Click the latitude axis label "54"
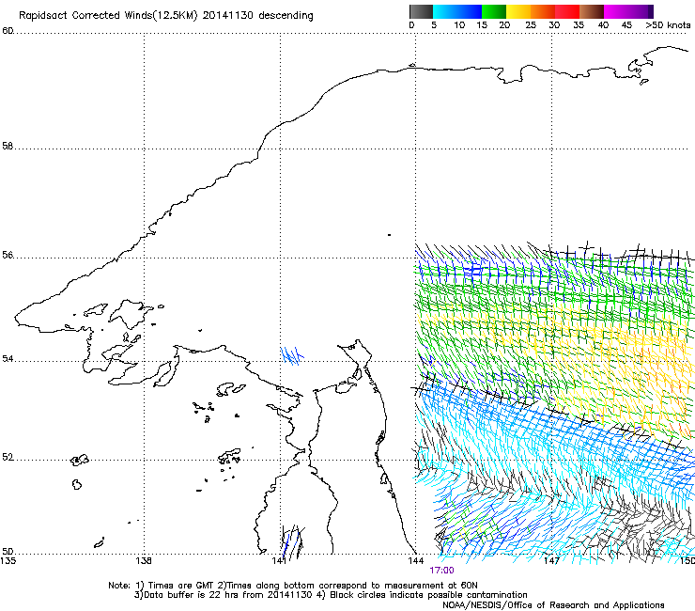The width and height of the screenshot is (695, 611). [x=8, y=358]
